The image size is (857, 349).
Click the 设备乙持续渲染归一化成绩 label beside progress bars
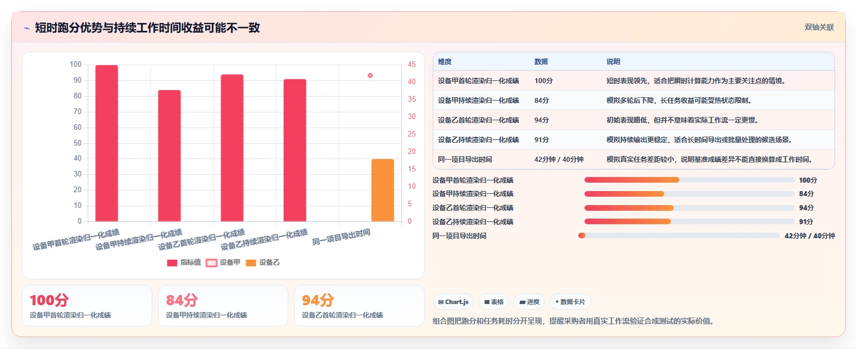tap(473, 222)
